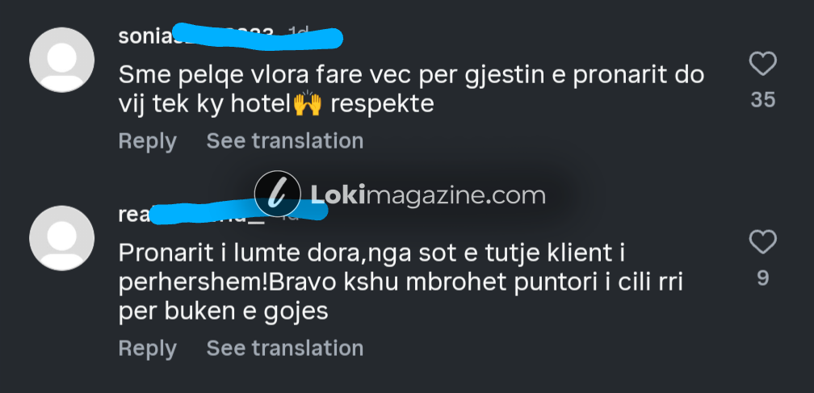
Task: Click the 35 like count
Action: [762, 99]
